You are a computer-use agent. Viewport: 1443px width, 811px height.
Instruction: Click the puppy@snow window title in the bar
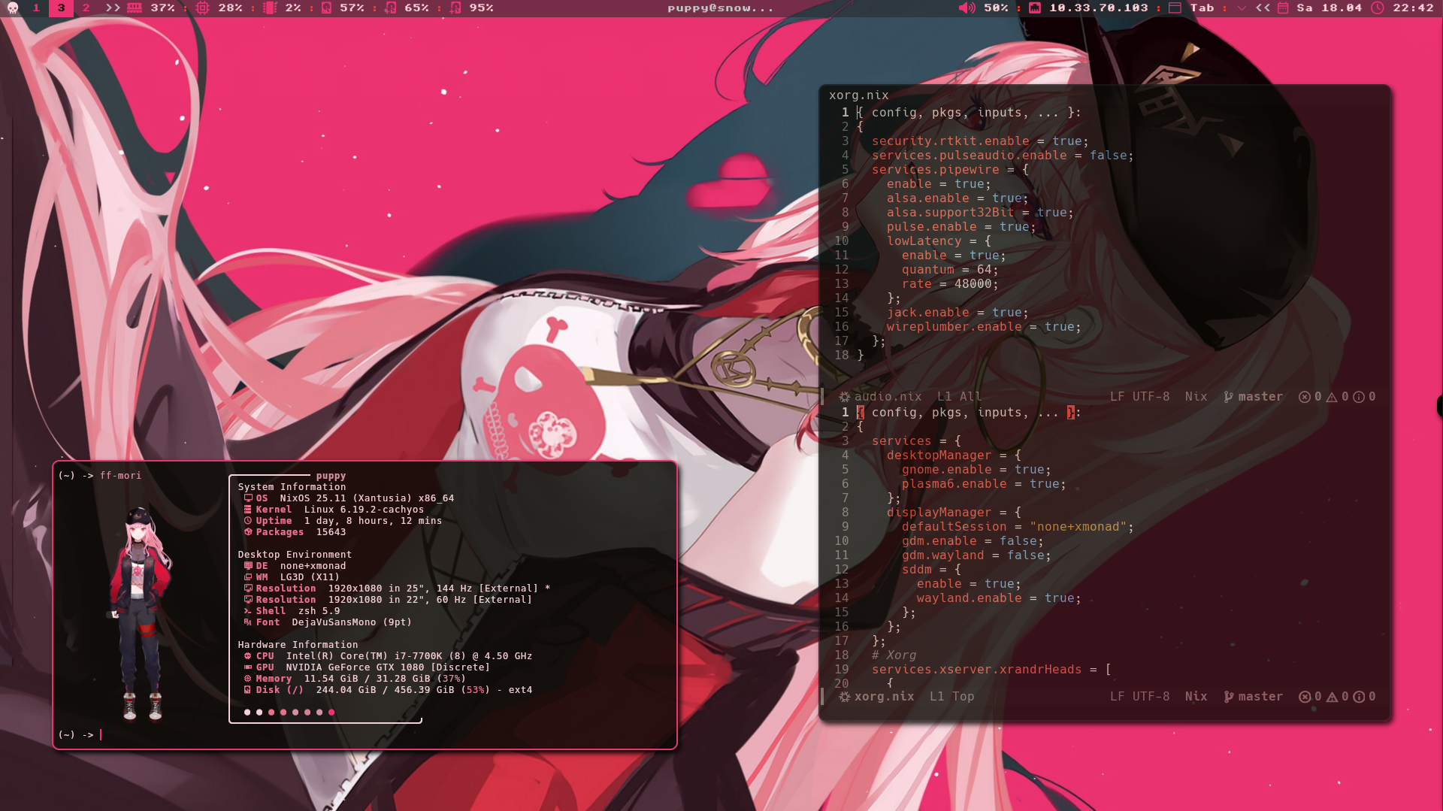(720, 8)
